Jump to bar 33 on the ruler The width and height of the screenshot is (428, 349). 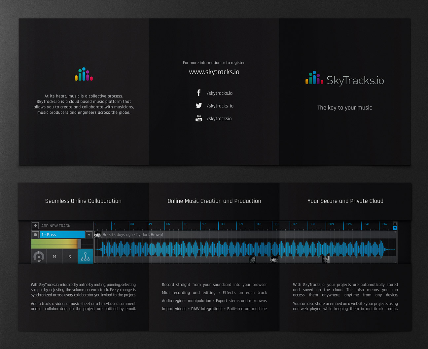(x=132, y=224)
